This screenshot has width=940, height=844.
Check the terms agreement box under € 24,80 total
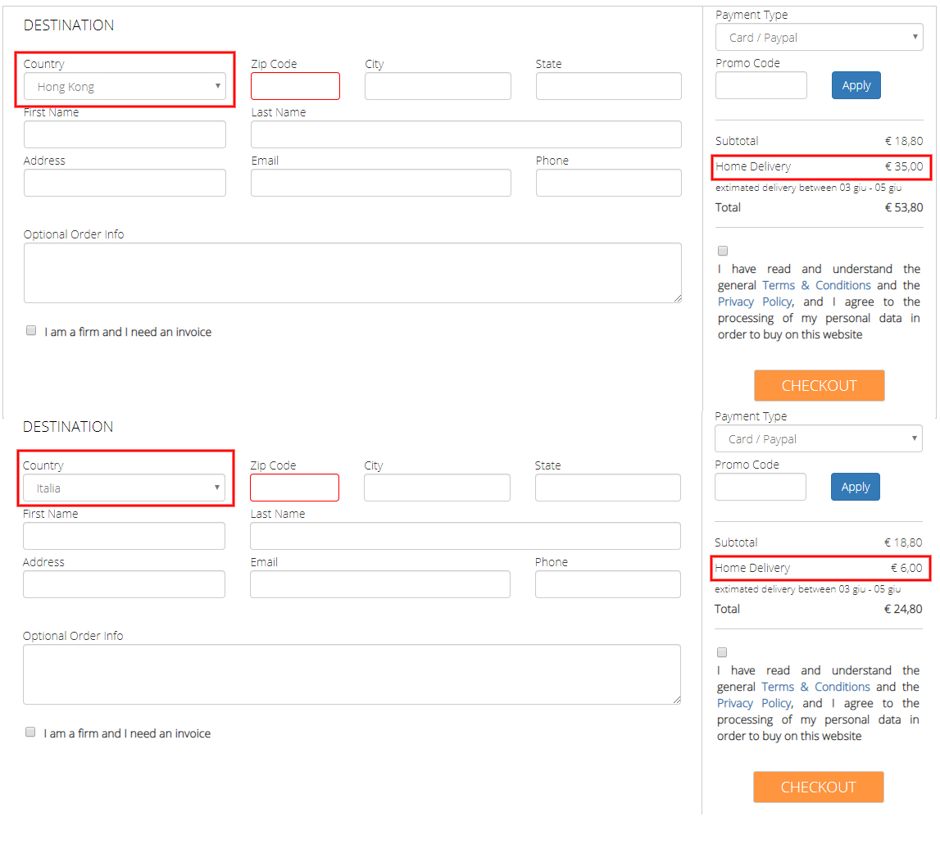pyautogui.click(x=722, y=652)
